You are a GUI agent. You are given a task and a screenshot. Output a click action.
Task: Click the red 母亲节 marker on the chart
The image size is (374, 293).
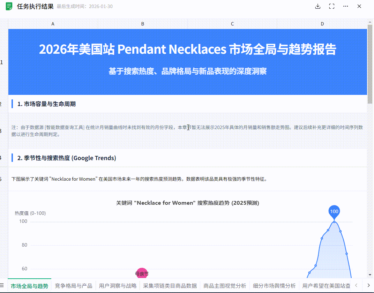coord(142,273)
